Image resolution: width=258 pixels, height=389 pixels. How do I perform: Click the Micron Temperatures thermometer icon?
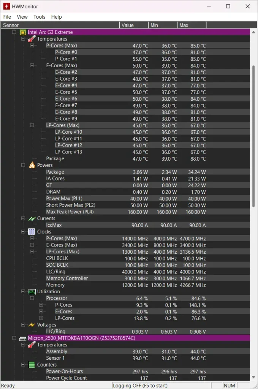(32, 345)
